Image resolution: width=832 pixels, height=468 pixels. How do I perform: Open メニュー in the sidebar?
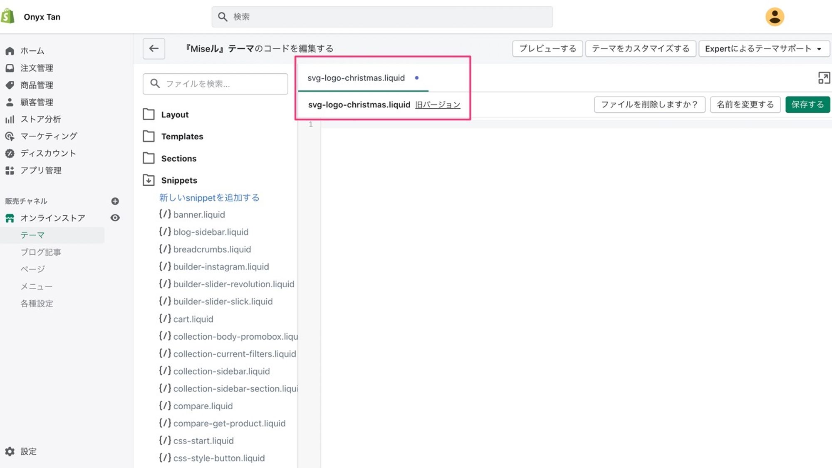pyautogui.click(x=37, y=286)
